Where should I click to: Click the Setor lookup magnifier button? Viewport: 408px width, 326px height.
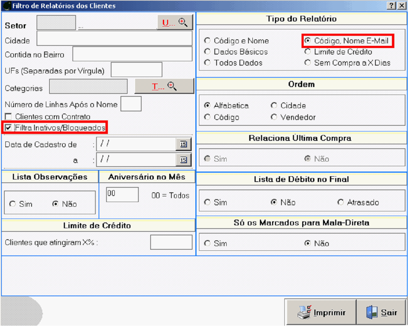coord(175,23)
